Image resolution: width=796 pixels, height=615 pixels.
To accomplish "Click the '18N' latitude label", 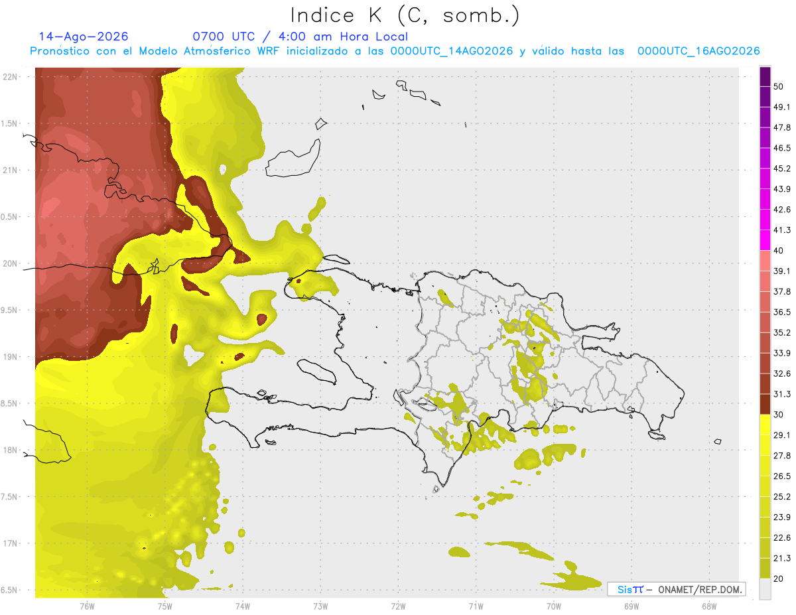I will pos(11,450).
